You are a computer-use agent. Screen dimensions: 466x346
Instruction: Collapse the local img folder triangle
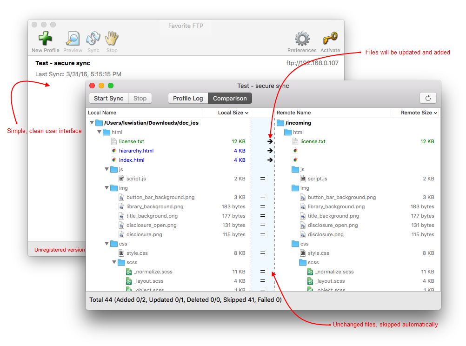pyautogui.click(x=107, y=187)
